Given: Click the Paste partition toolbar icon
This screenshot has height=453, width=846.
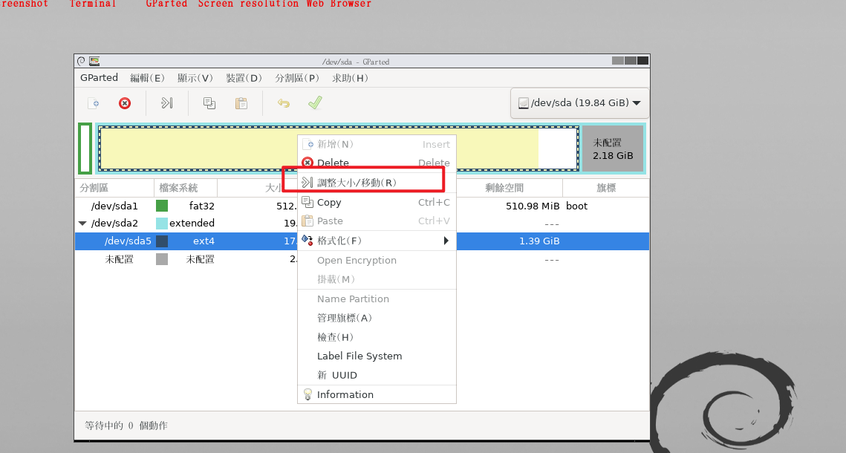Looking at the screenshot, I should point(241,103).
